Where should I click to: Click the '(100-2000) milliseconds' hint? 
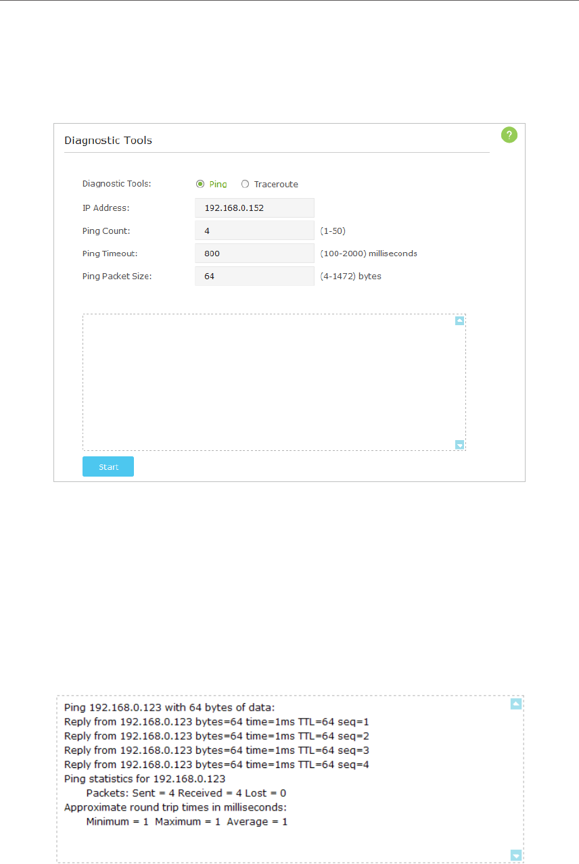pos(369,254)
